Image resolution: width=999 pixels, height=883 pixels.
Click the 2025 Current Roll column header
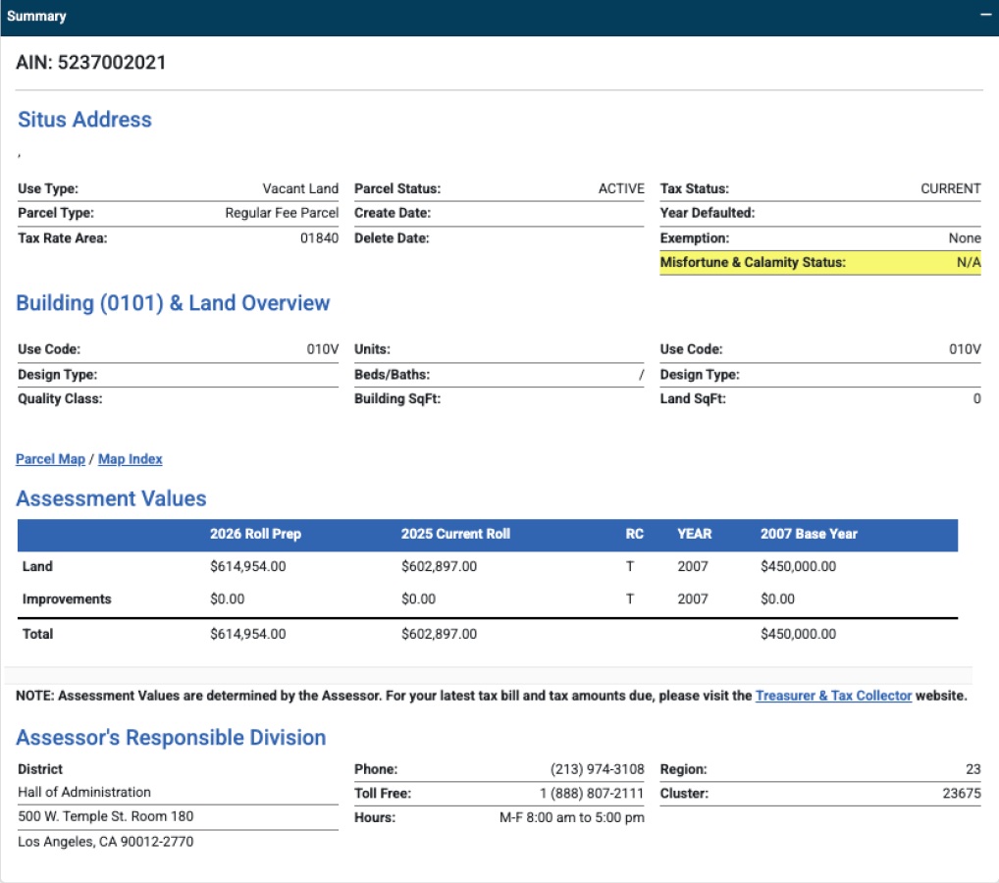[x=455, y=534]
